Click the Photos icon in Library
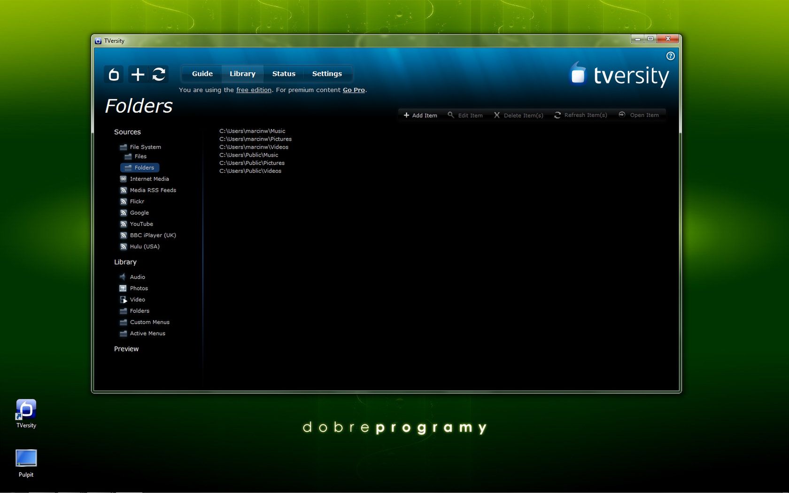This screenshot has width=789, height=493. (123, 288)
